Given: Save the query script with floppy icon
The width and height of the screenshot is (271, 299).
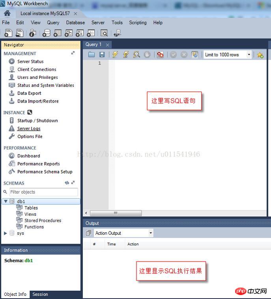Looking at the screenshot, I should (102, 55).
